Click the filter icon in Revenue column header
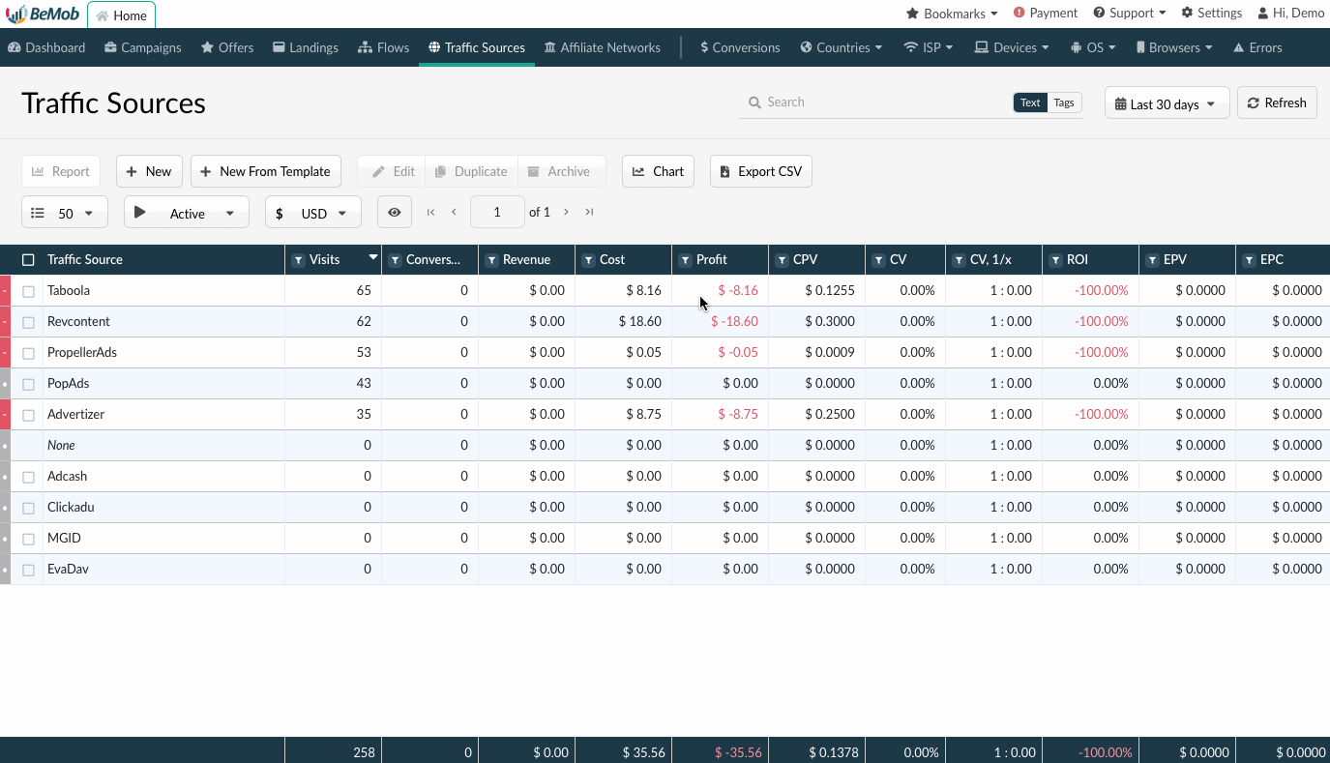Image resolution: width=1330 pixels, height=763 pixels. (x=491, y=260)
